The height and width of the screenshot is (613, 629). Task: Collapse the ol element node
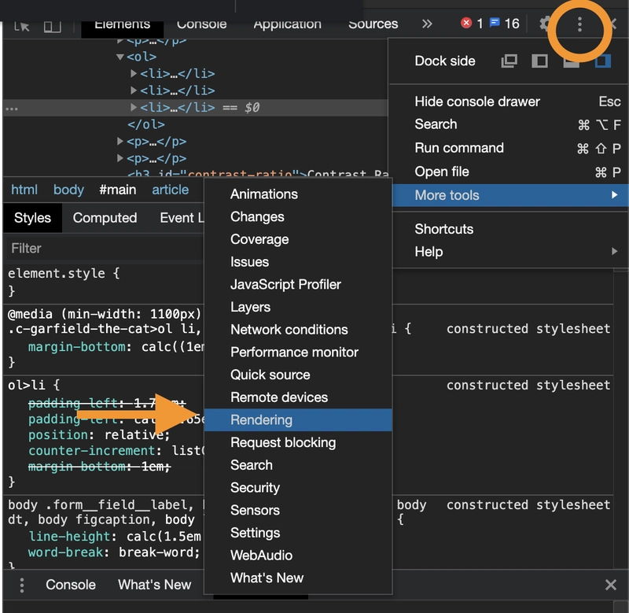[x=120, y=57]
